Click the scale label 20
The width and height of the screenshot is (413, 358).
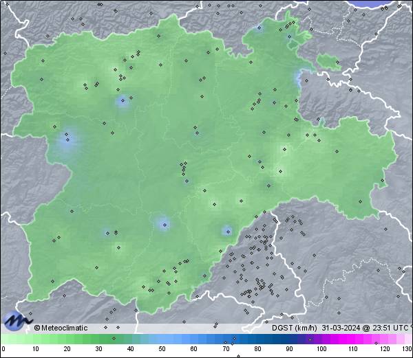[x=67, y=349]
